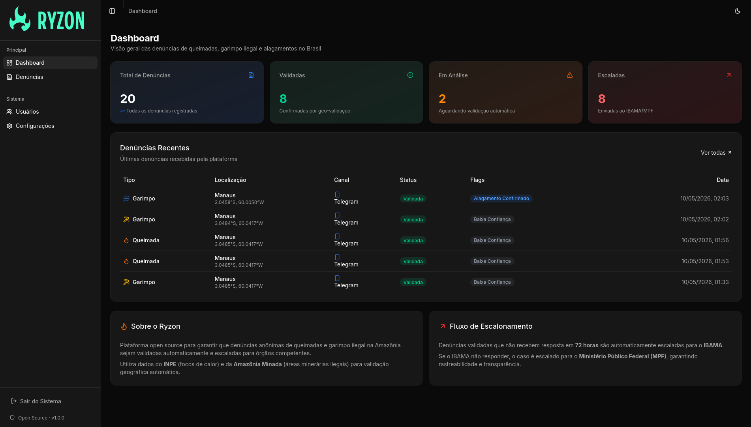Click the Flags column header
Screen dimensions: 751x427
477,180
